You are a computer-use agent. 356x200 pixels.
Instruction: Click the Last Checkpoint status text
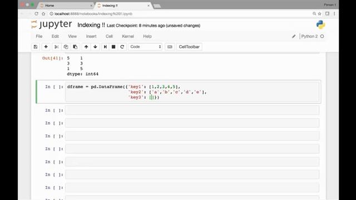pos(154,26)
